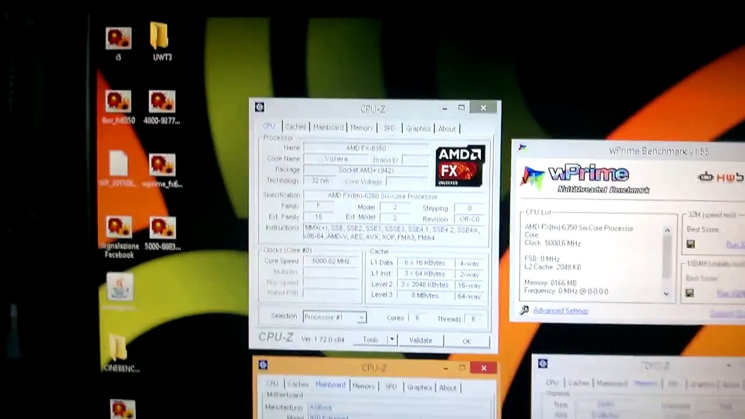Open the Mainboard tab in front CPU-Z
The height and width of the screenshot is (419, 745).
click(x=328, y=127)
